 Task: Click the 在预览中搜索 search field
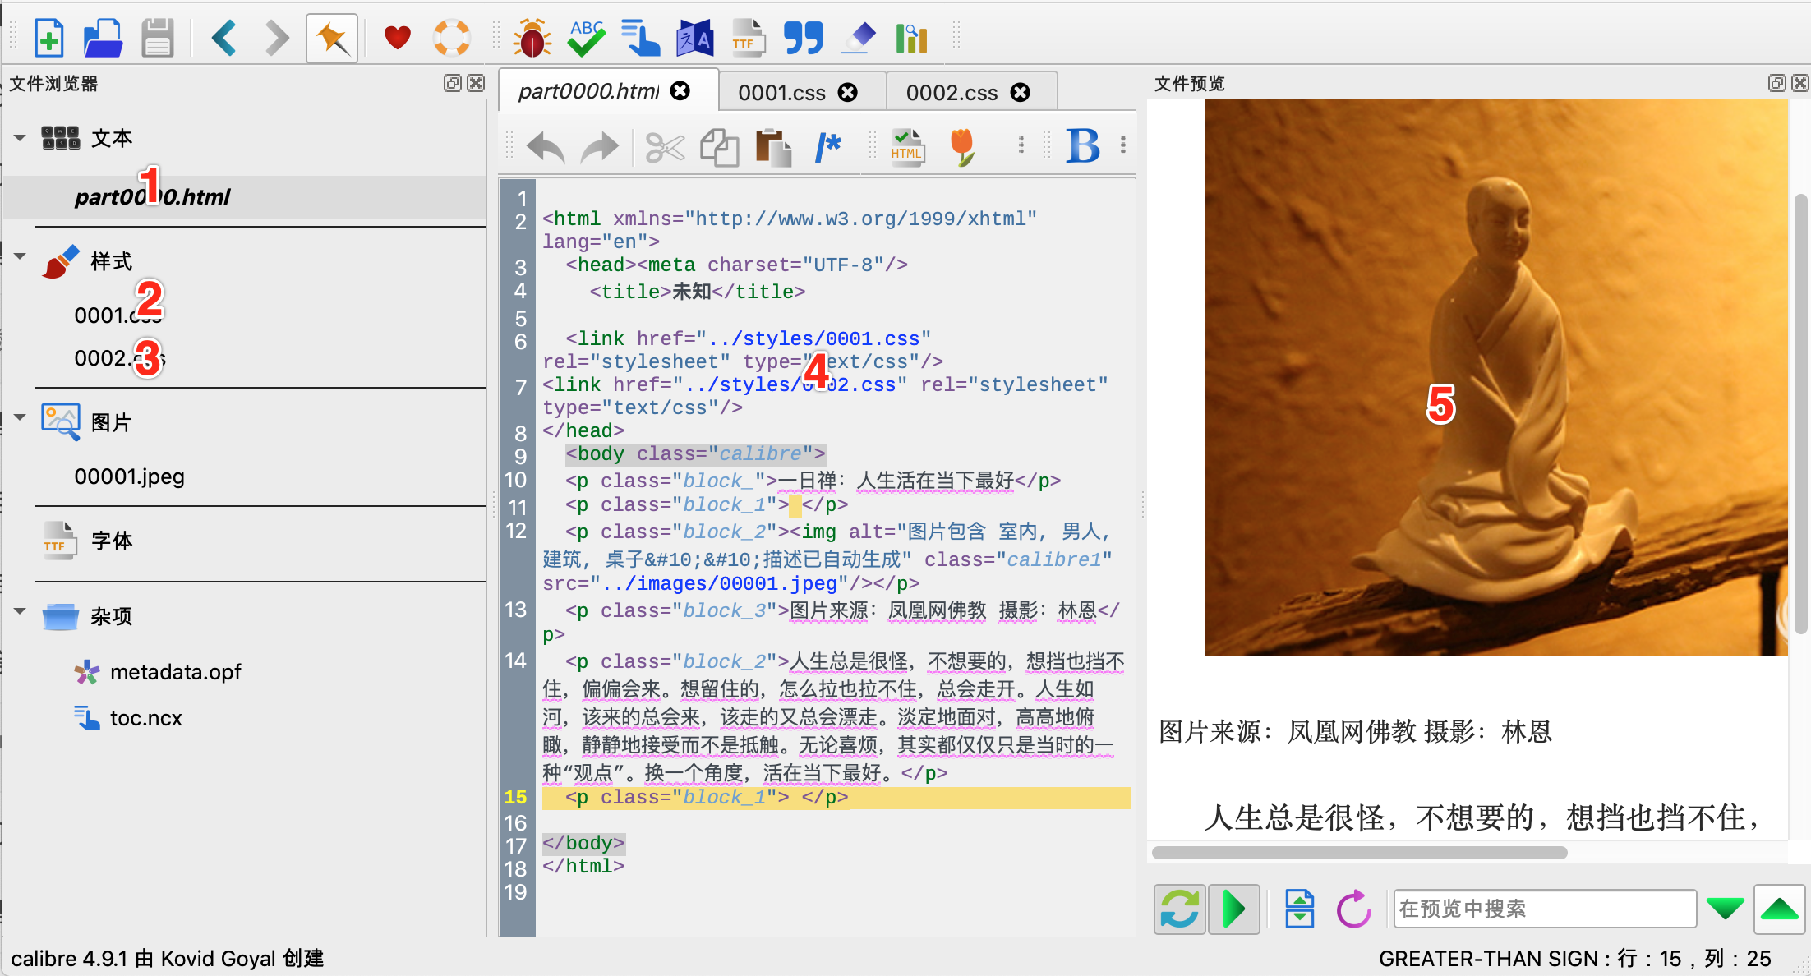pos(1543,909)
